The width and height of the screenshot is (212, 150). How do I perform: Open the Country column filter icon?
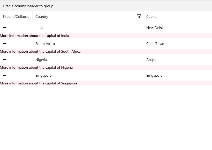pos(139,17)
